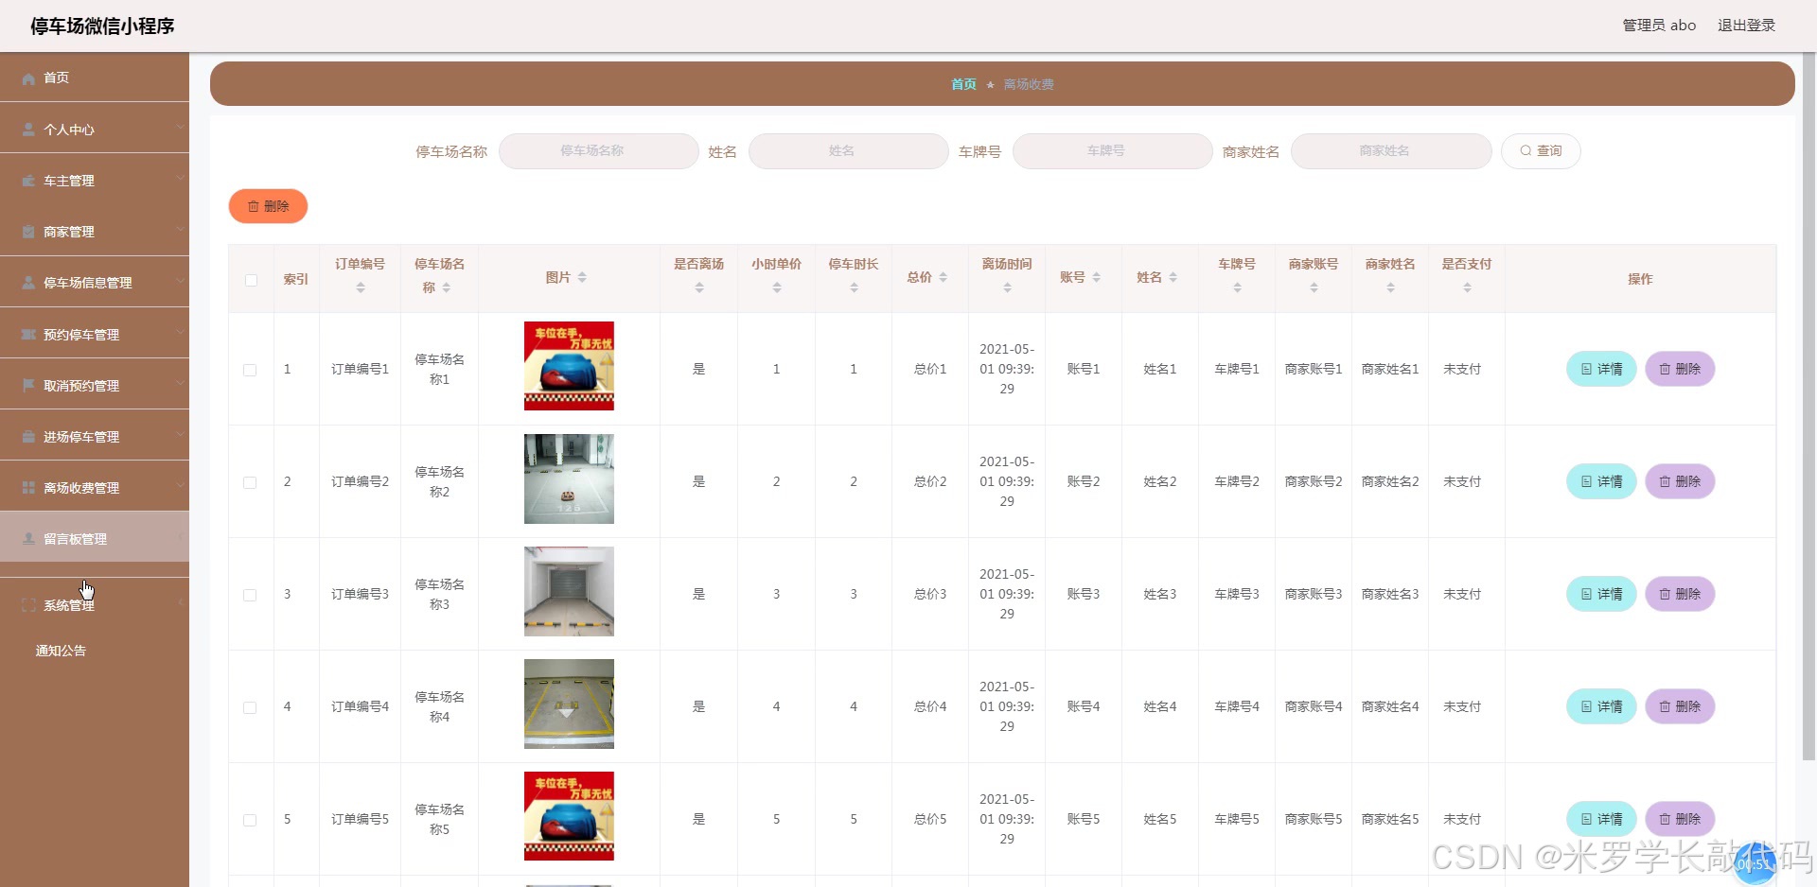1817x887 pixels.
Task: Expand the 停车场信息管理 submenu arrow
Action: pyautogui.click(x=179, y=282)
